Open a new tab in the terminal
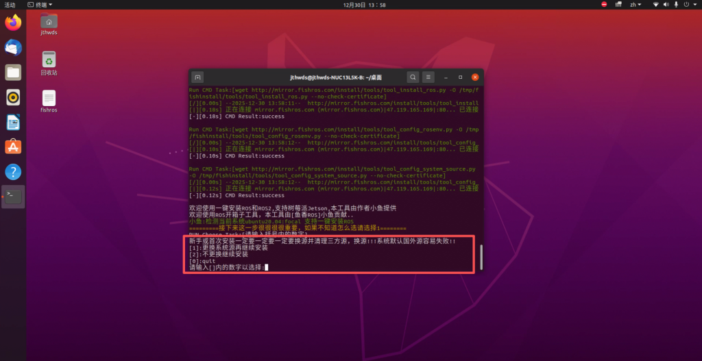Viewport: 702px width, 361px height. pyautogui.click(x=197, y=77)
